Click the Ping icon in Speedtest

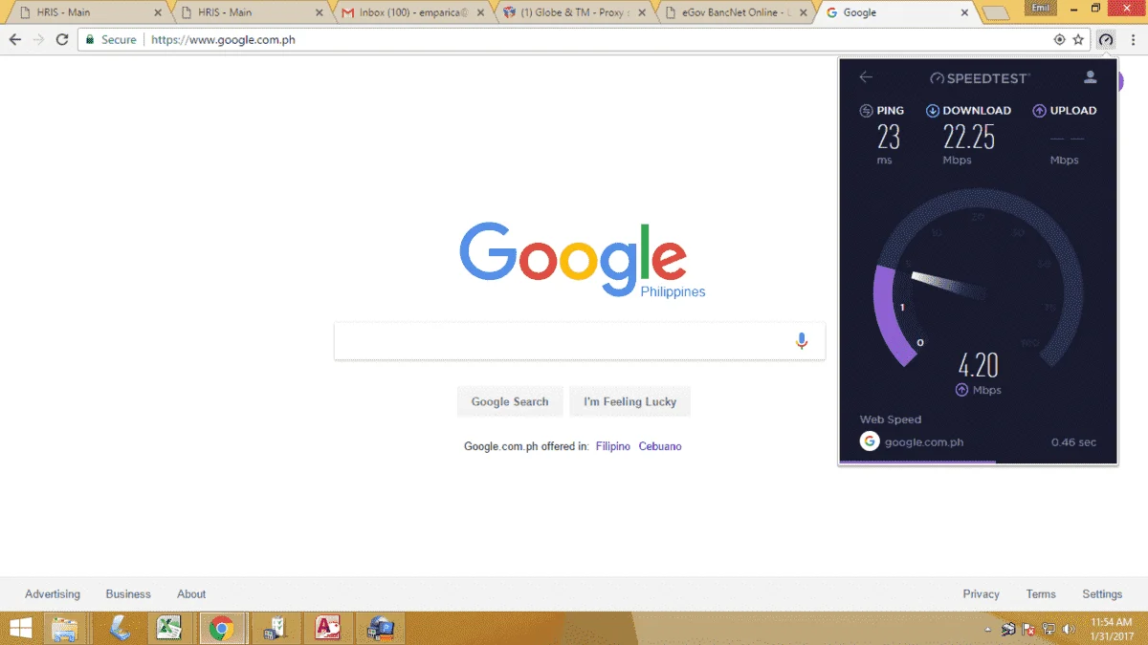pos(866,111)
